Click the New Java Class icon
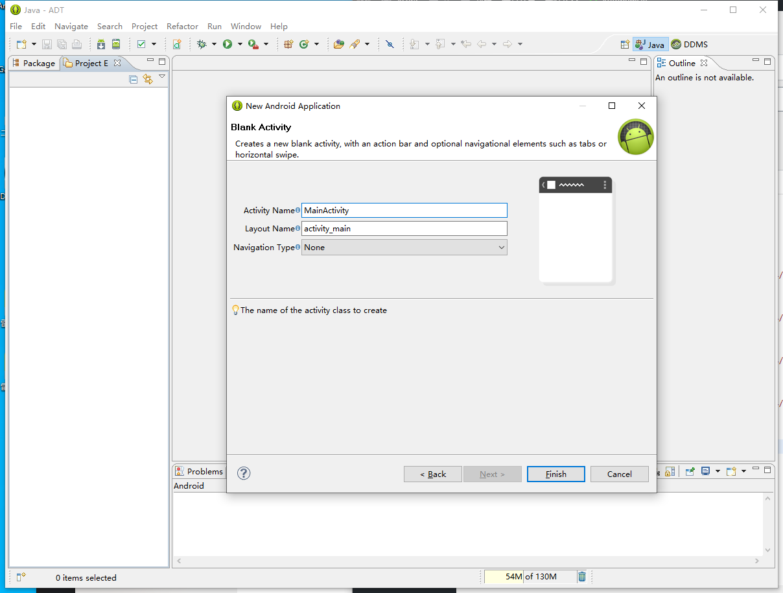Screen dimensions: 783x593 [303, 44]
